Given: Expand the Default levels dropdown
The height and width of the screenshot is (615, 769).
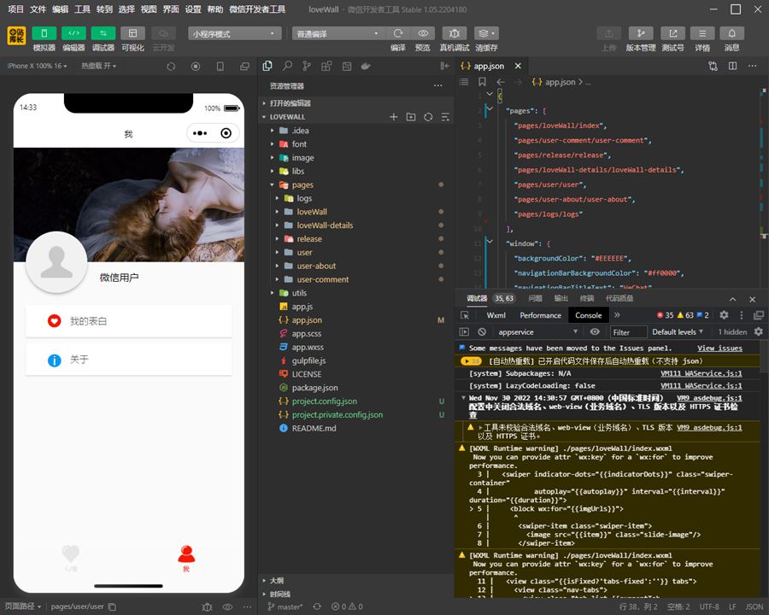Looking at the screenshot, I should 678,332.
